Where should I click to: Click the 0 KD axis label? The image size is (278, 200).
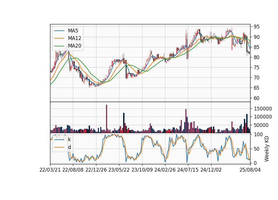click(x=255, y=163)
